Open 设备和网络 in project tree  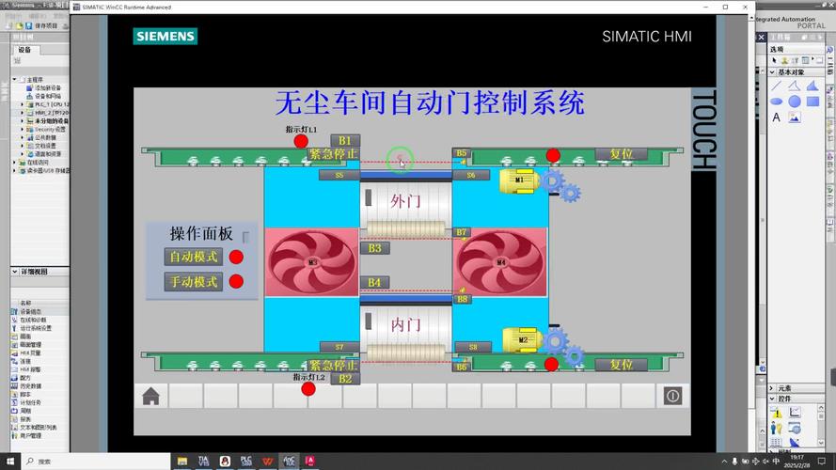(x=47, y=96)
